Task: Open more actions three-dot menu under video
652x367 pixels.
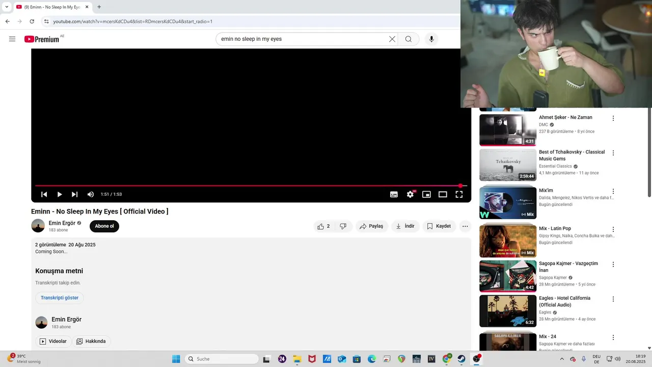Action: point(465,226)
